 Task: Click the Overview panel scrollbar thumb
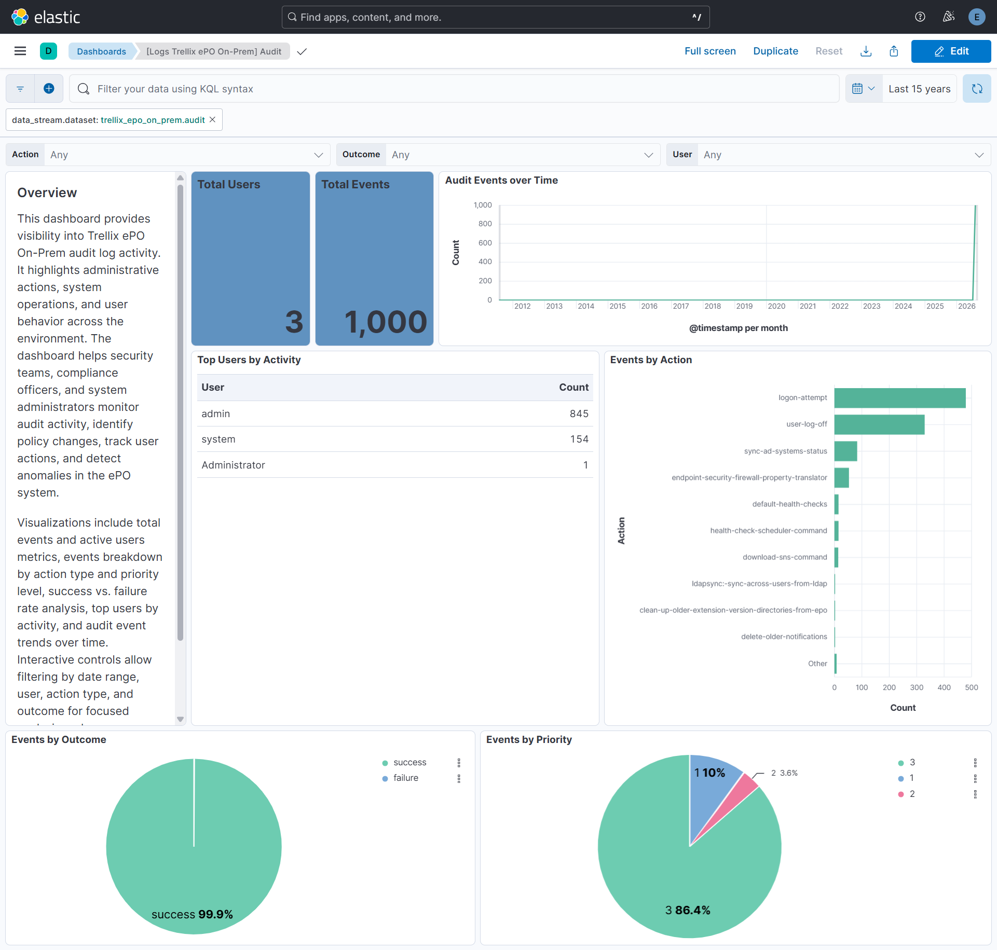click(180, 412)
